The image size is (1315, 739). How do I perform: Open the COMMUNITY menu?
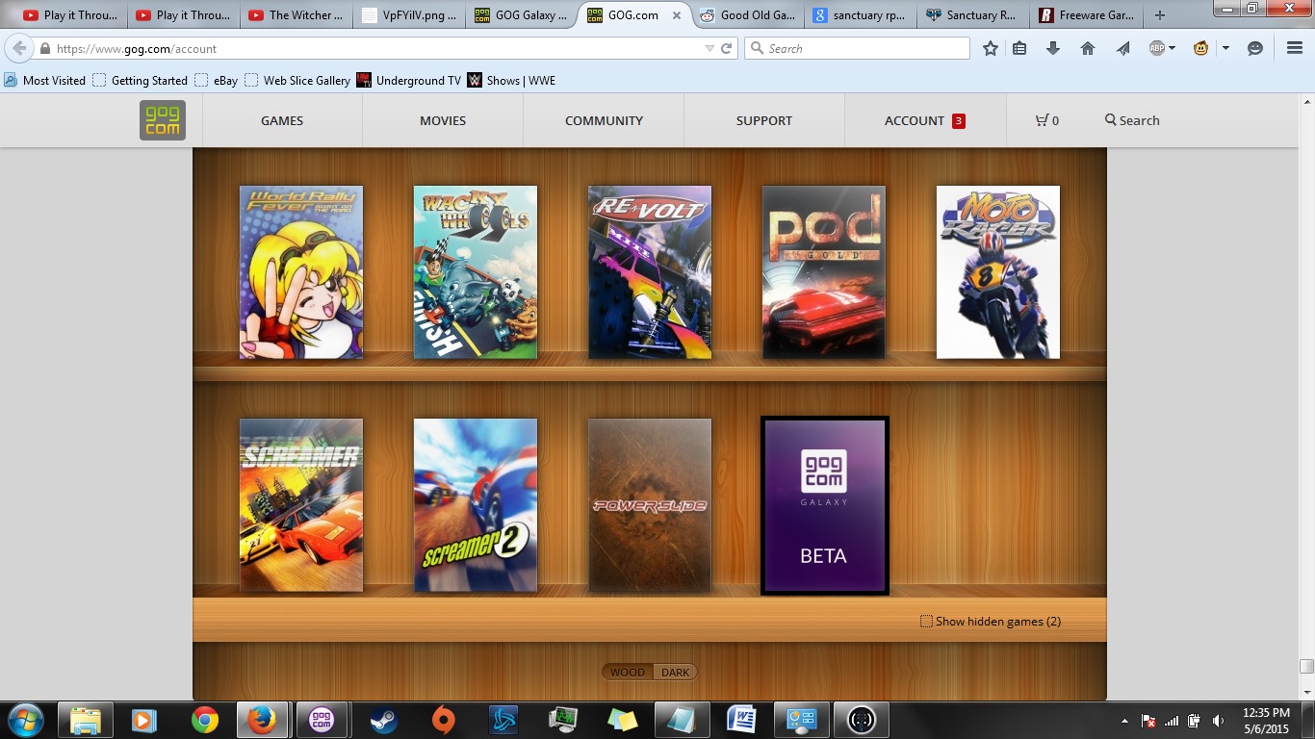point(604,120)
